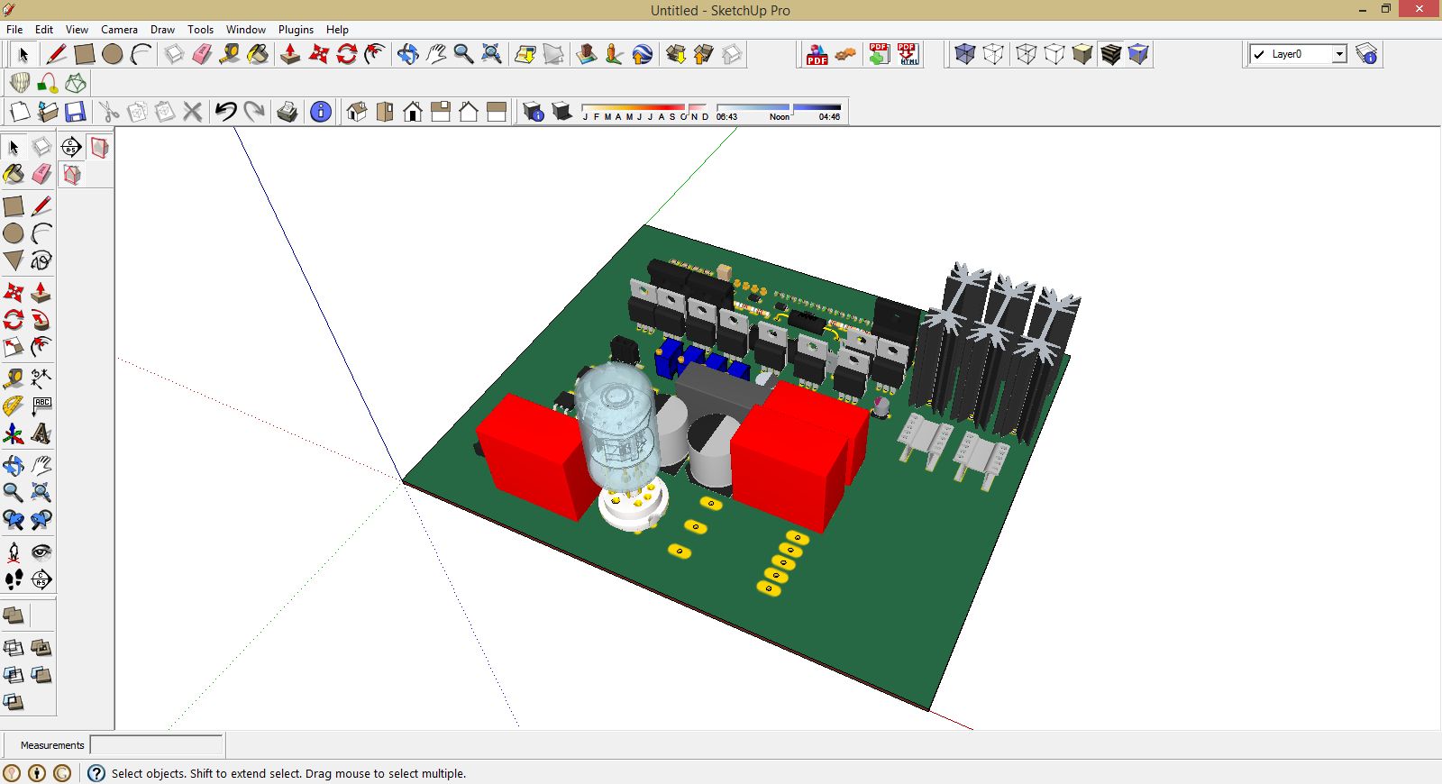Screen dimensions: 1442x784
Task: Click the Get Models download box icon
Action: coord(676,54)
